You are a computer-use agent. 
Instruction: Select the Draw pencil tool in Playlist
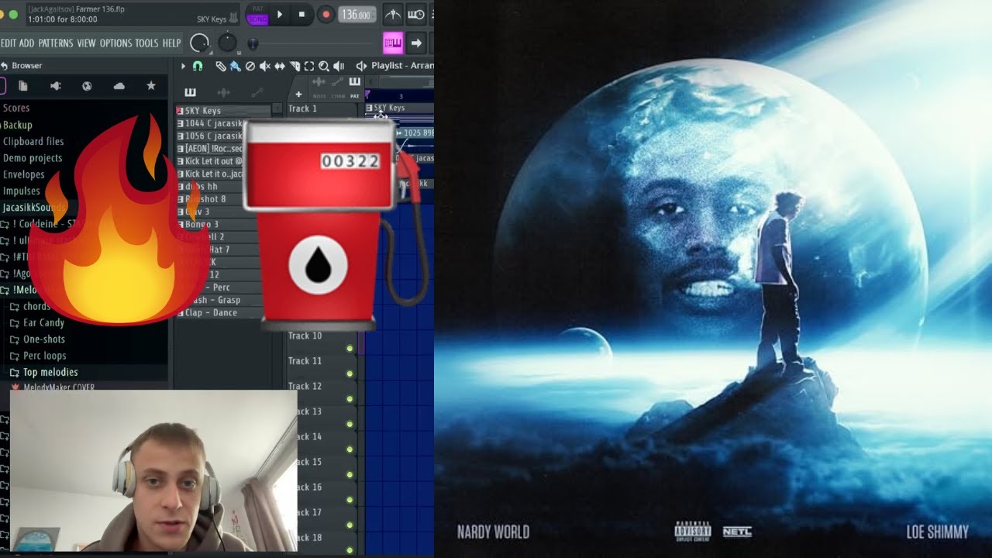click(x=221, y=66)
